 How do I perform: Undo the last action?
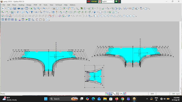tap(44, 9)
